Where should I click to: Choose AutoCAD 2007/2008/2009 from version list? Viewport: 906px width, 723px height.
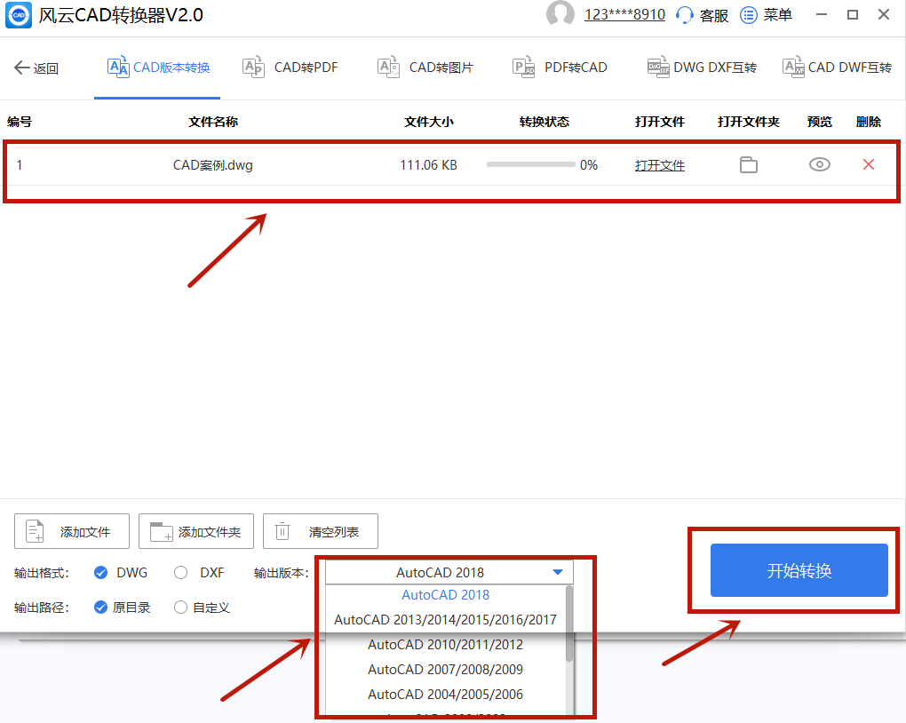(x=446, y=669)
